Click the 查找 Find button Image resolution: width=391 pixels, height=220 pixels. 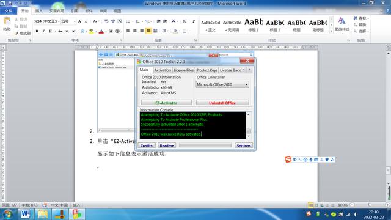tap(360, 18)
